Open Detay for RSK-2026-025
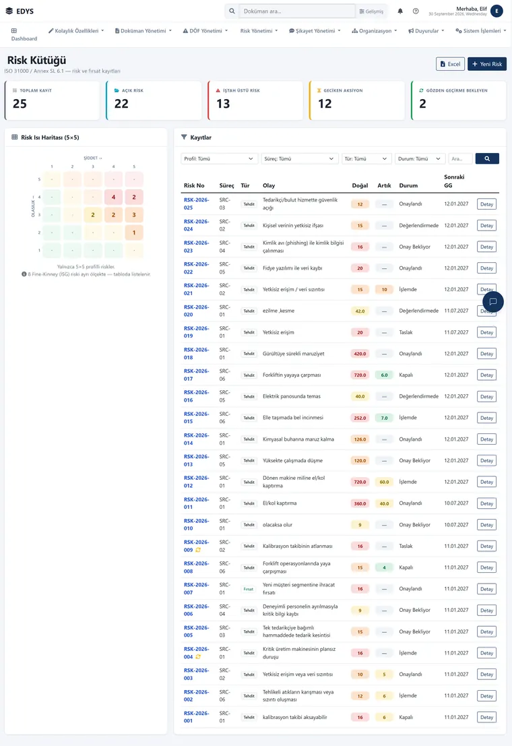The width and height of the screenshot is (512, 746). (487, 204)
